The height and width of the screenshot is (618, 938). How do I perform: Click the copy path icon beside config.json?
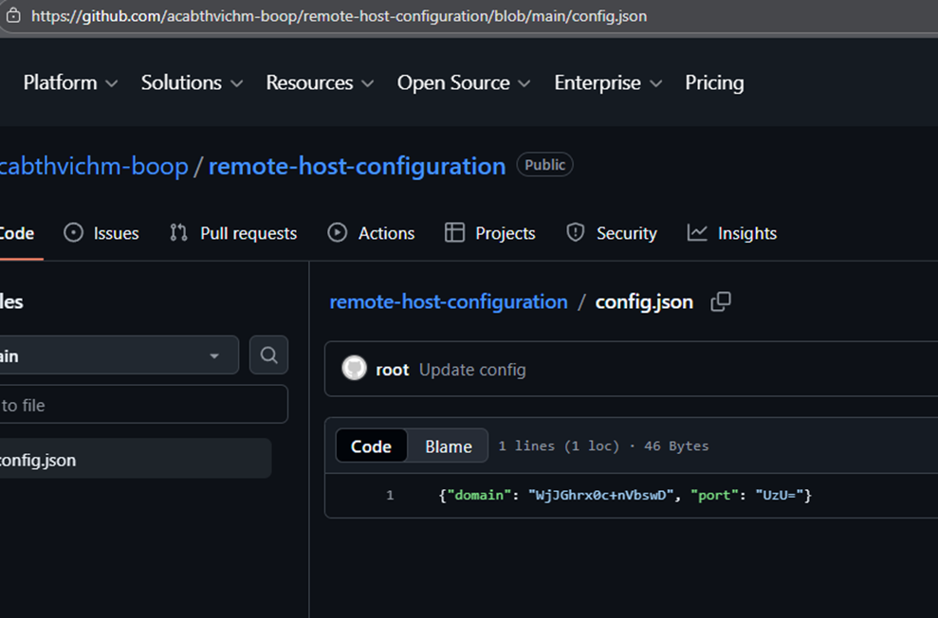click(721, 301)
